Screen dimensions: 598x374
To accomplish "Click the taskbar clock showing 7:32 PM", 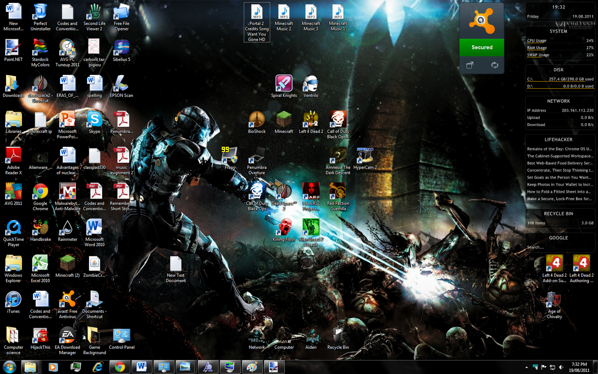I will pyautogui.click(x=579, y=367).
